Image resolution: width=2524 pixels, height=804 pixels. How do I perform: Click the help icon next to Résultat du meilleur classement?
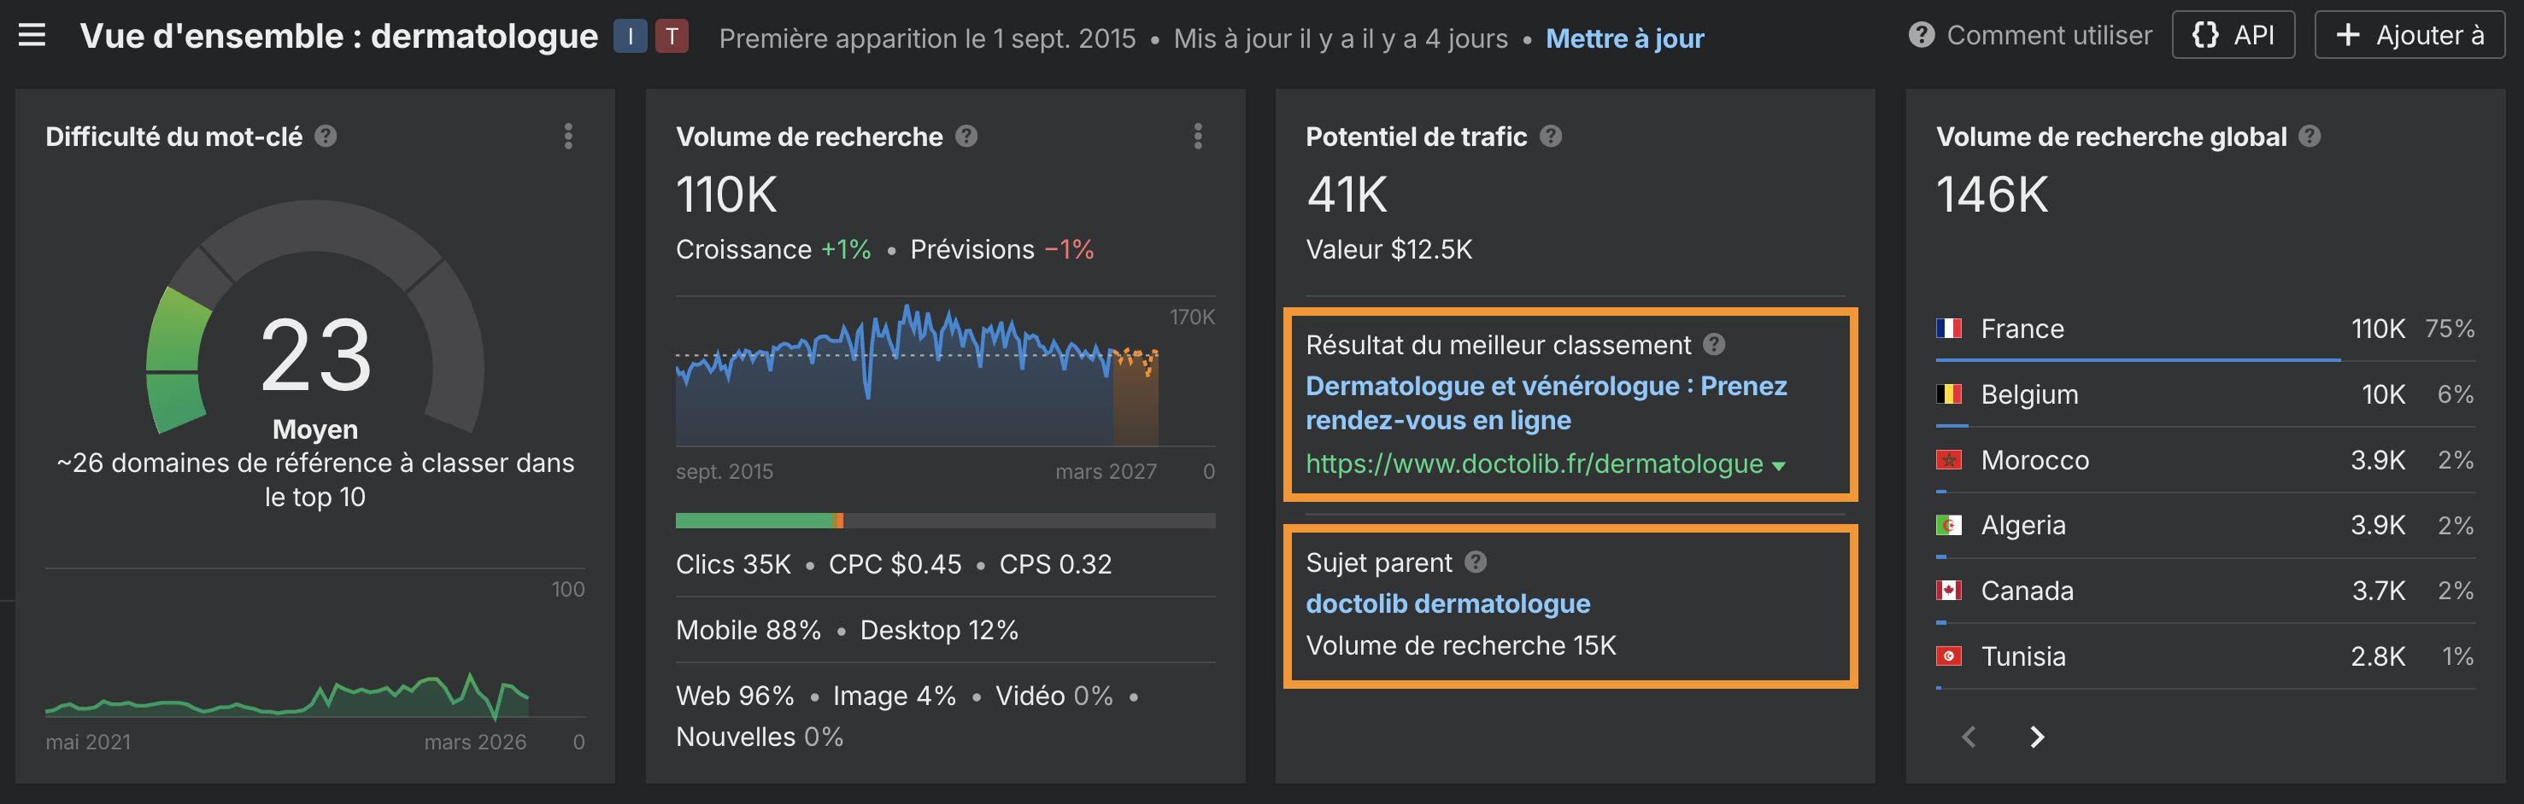pyautogui.click(x=1717, y=345)
